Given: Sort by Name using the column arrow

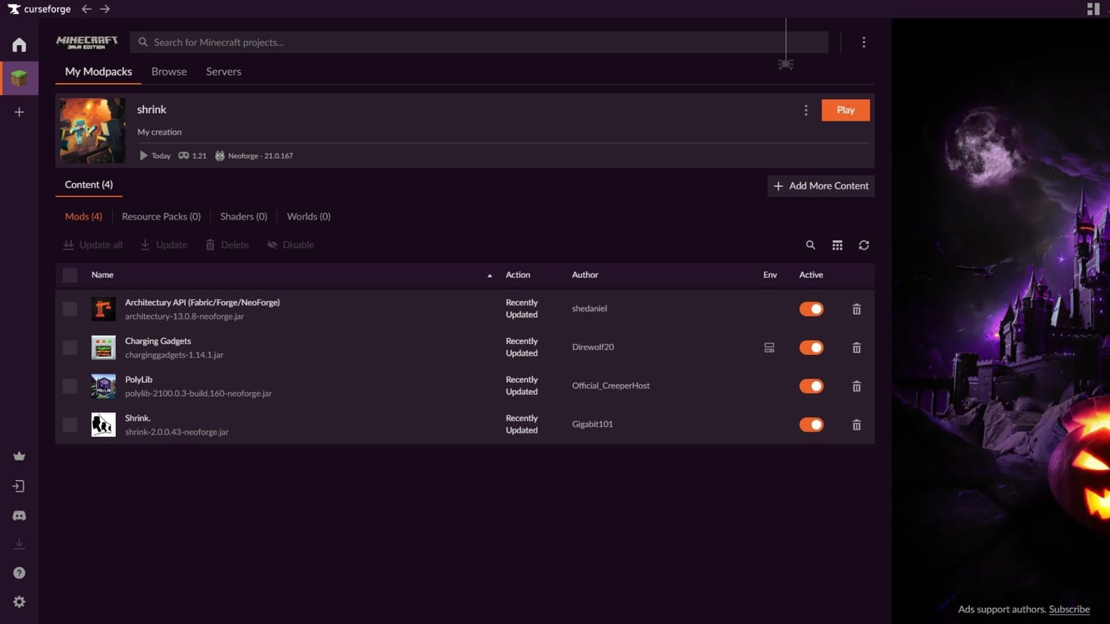Looking at the screenshot, I should 490,276.
